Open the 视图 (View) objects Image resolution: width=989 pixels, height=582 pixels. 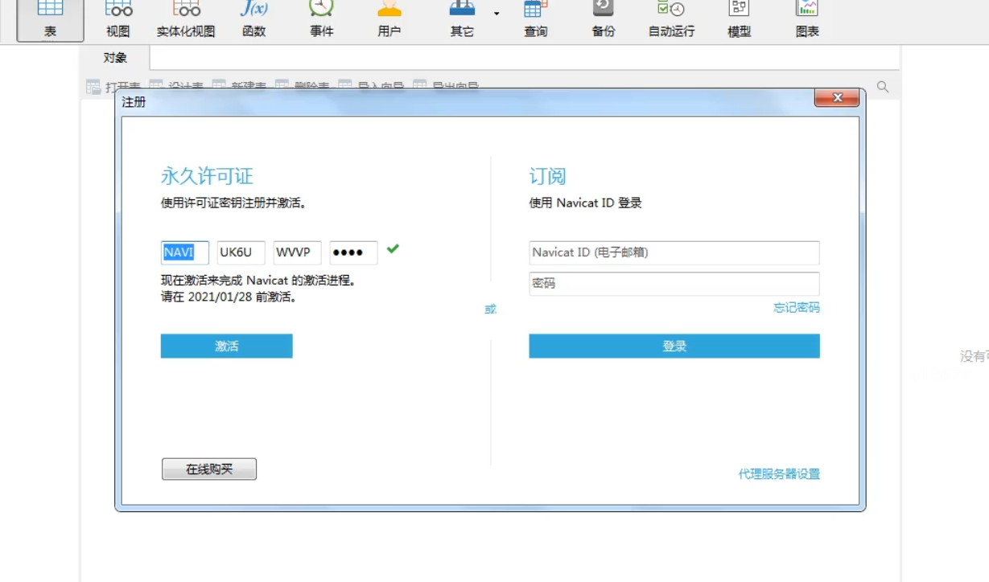118,20
